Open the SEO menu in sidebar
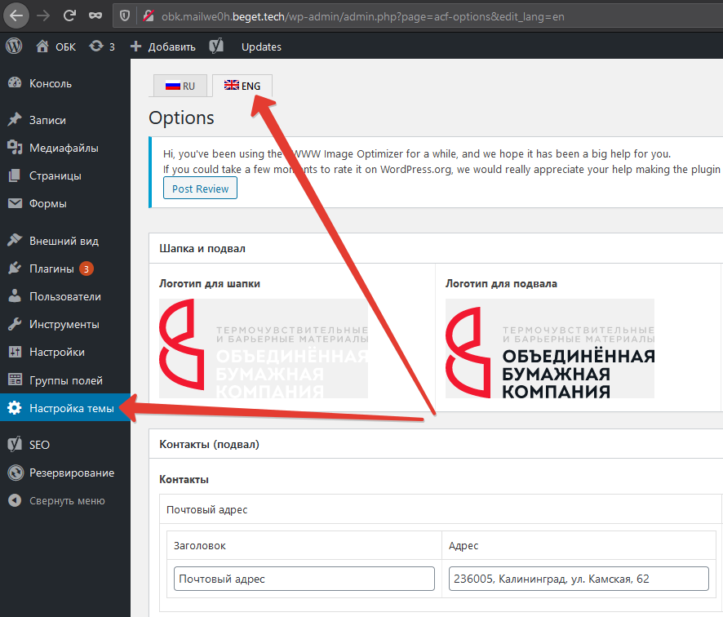Screen dimensions: 723x617 click(39, 445)
